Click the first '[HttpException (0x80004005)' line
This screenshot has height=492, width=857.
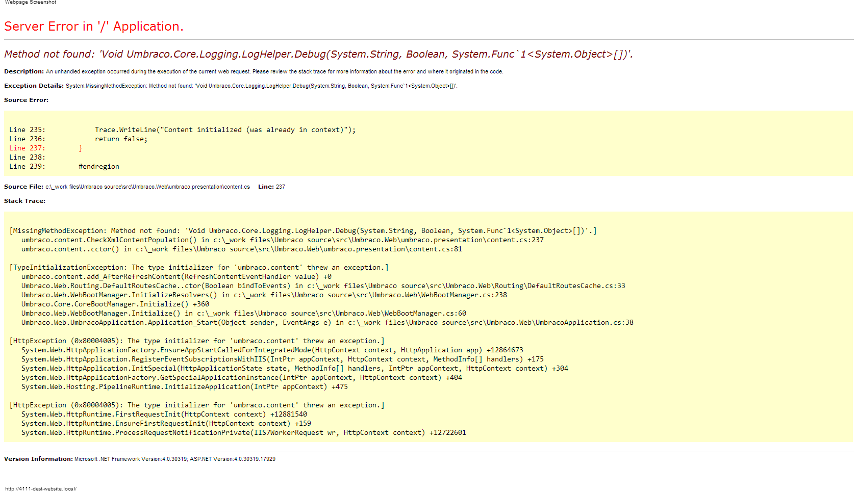pyautogui.click(x=196, y=341)
